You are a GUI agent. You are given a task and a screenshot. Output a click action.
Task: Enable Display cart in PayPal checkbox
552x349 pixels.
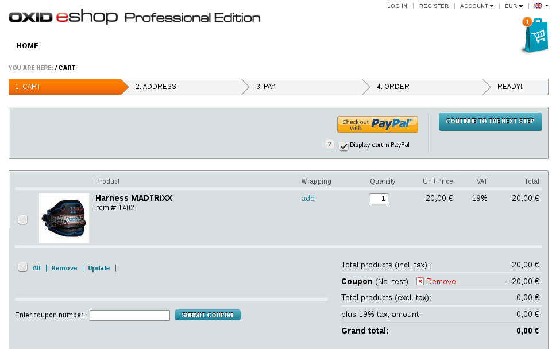pos(344,146)
